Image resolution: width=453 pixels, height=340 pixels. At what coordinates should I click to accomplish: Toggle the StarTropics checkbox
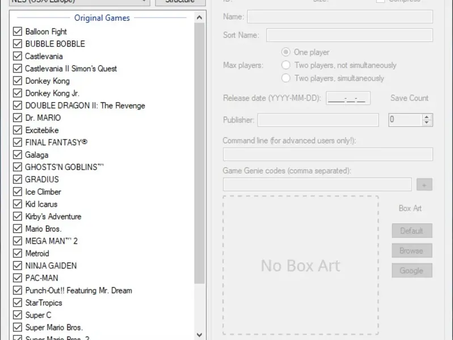pos(18,303)
